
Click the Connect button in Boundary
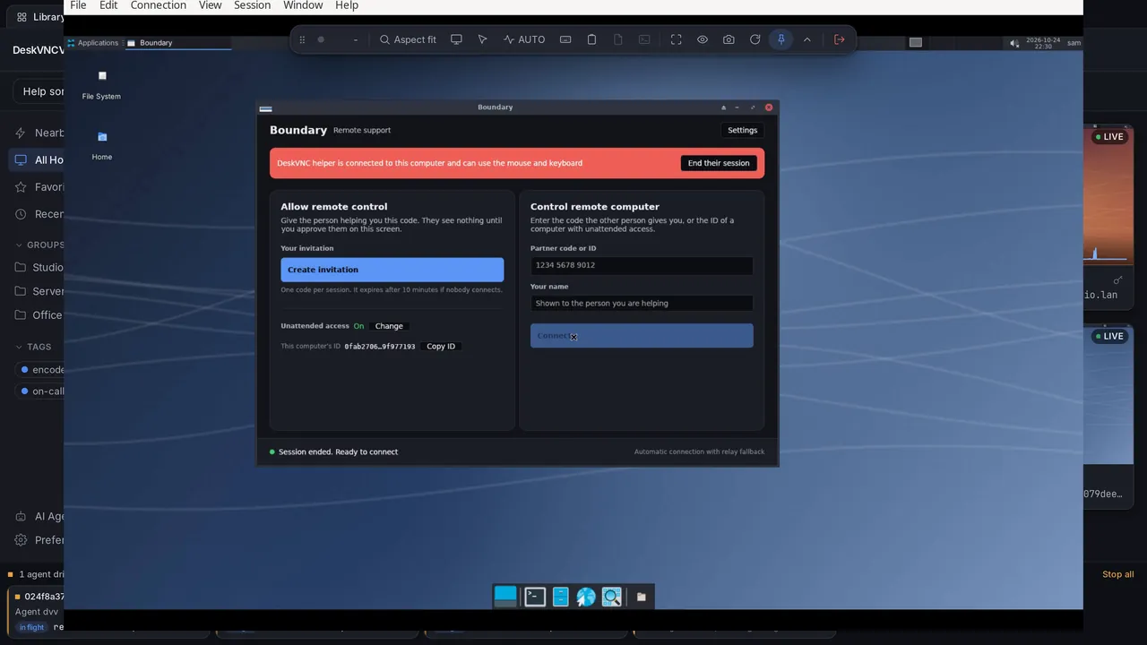click(x=642, y=336)
